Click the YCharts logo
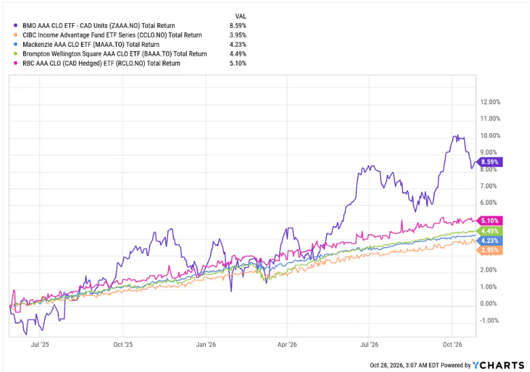This screenshot has width=530, height=372. coord(498,365)
